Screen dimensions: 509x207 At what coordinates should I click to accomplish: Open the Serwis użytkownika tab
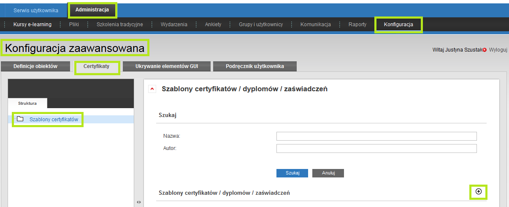click(35, 10)
